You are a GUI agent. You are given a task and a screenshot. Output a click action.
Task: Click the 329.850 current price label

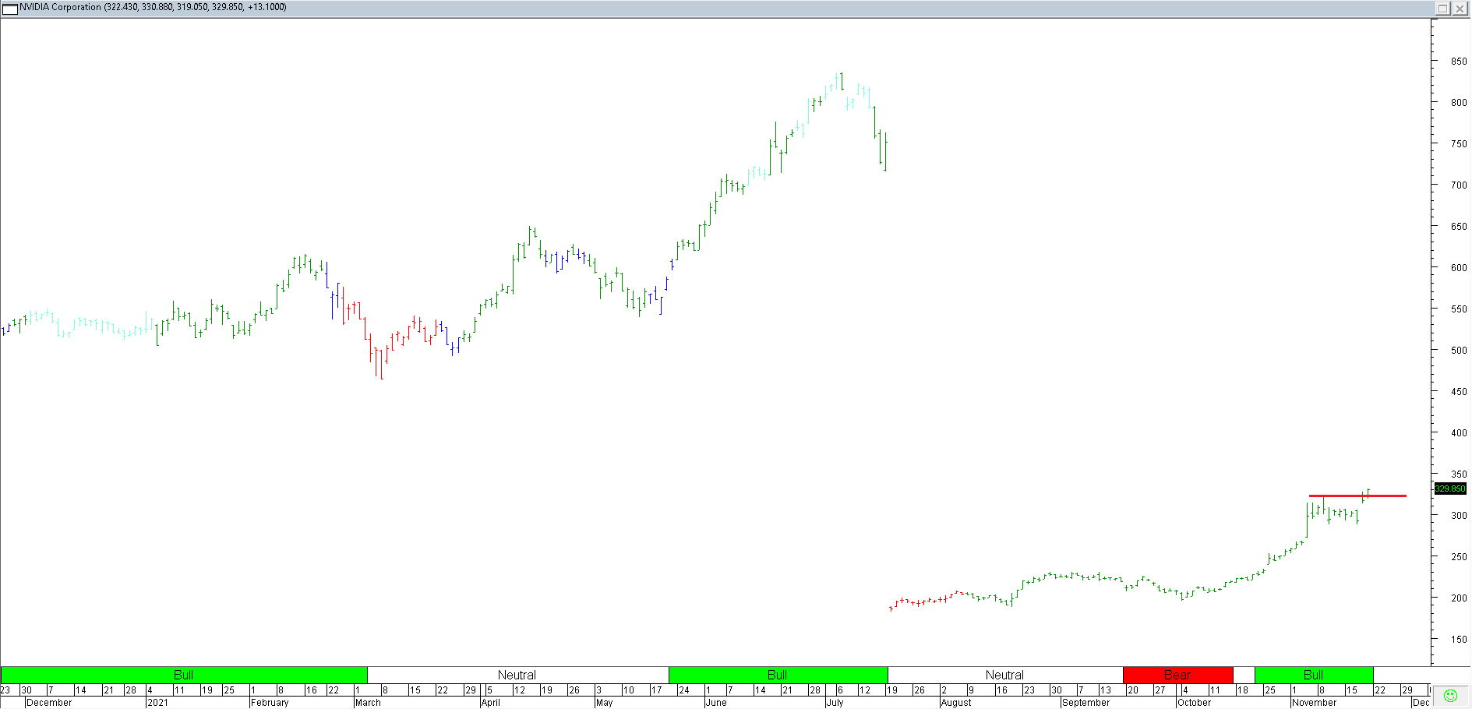tap(1450, 489)
